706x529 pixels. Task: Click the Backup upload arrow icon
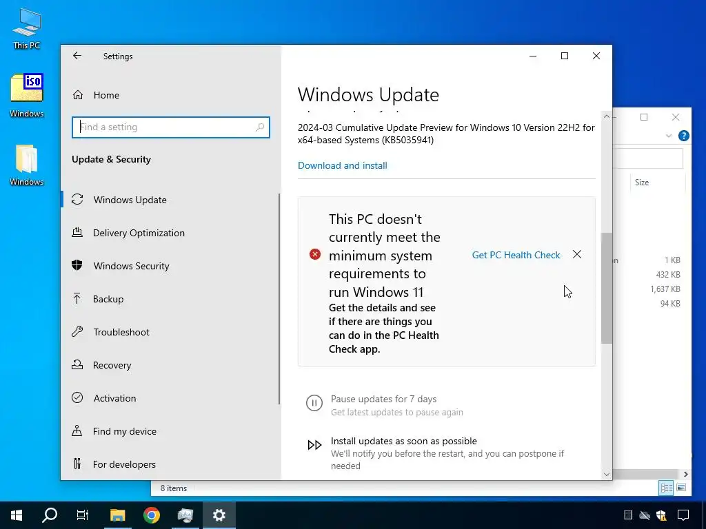77,298
